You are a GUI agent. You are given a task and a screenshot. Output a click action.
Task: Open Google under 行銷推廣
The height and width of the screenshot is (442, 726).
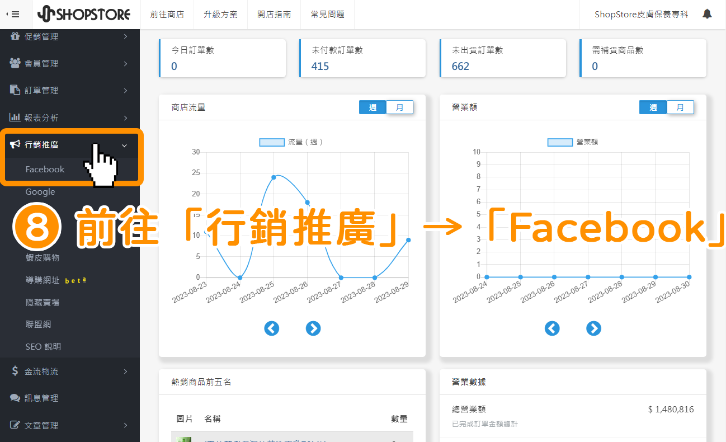[40, 191]
